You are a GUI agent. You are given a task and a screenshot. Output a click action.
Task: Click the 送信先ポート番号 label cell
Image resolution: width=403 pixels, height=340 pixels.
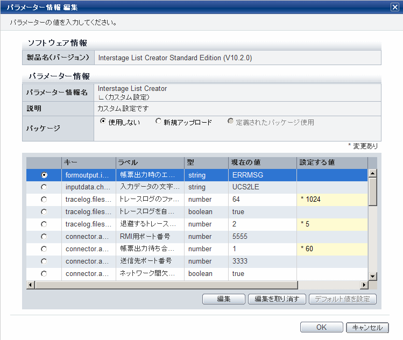point(150,261)
